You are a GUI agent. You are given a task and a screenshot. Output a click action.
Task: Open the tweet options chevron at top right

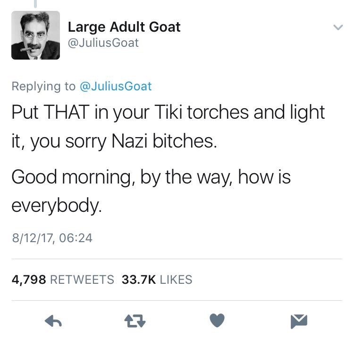tap(338, 27)
